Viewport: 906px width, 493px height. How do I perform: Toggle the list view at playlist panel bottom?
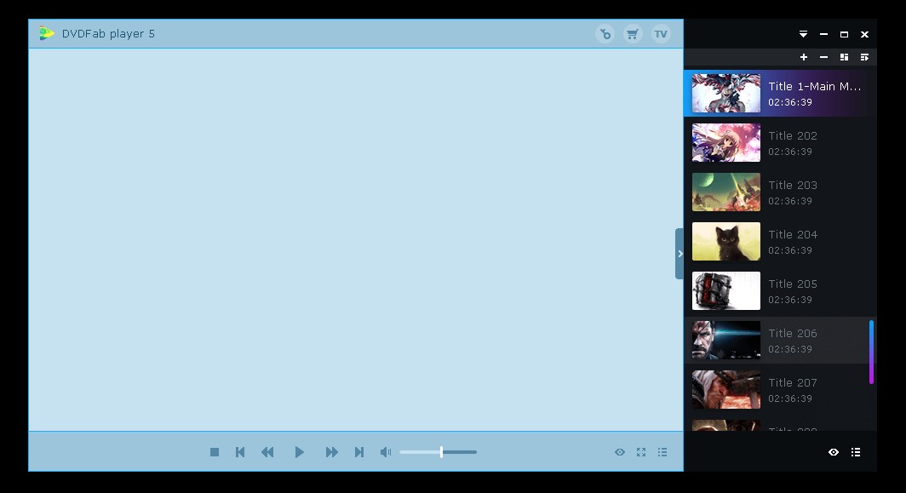coord(856,452)
